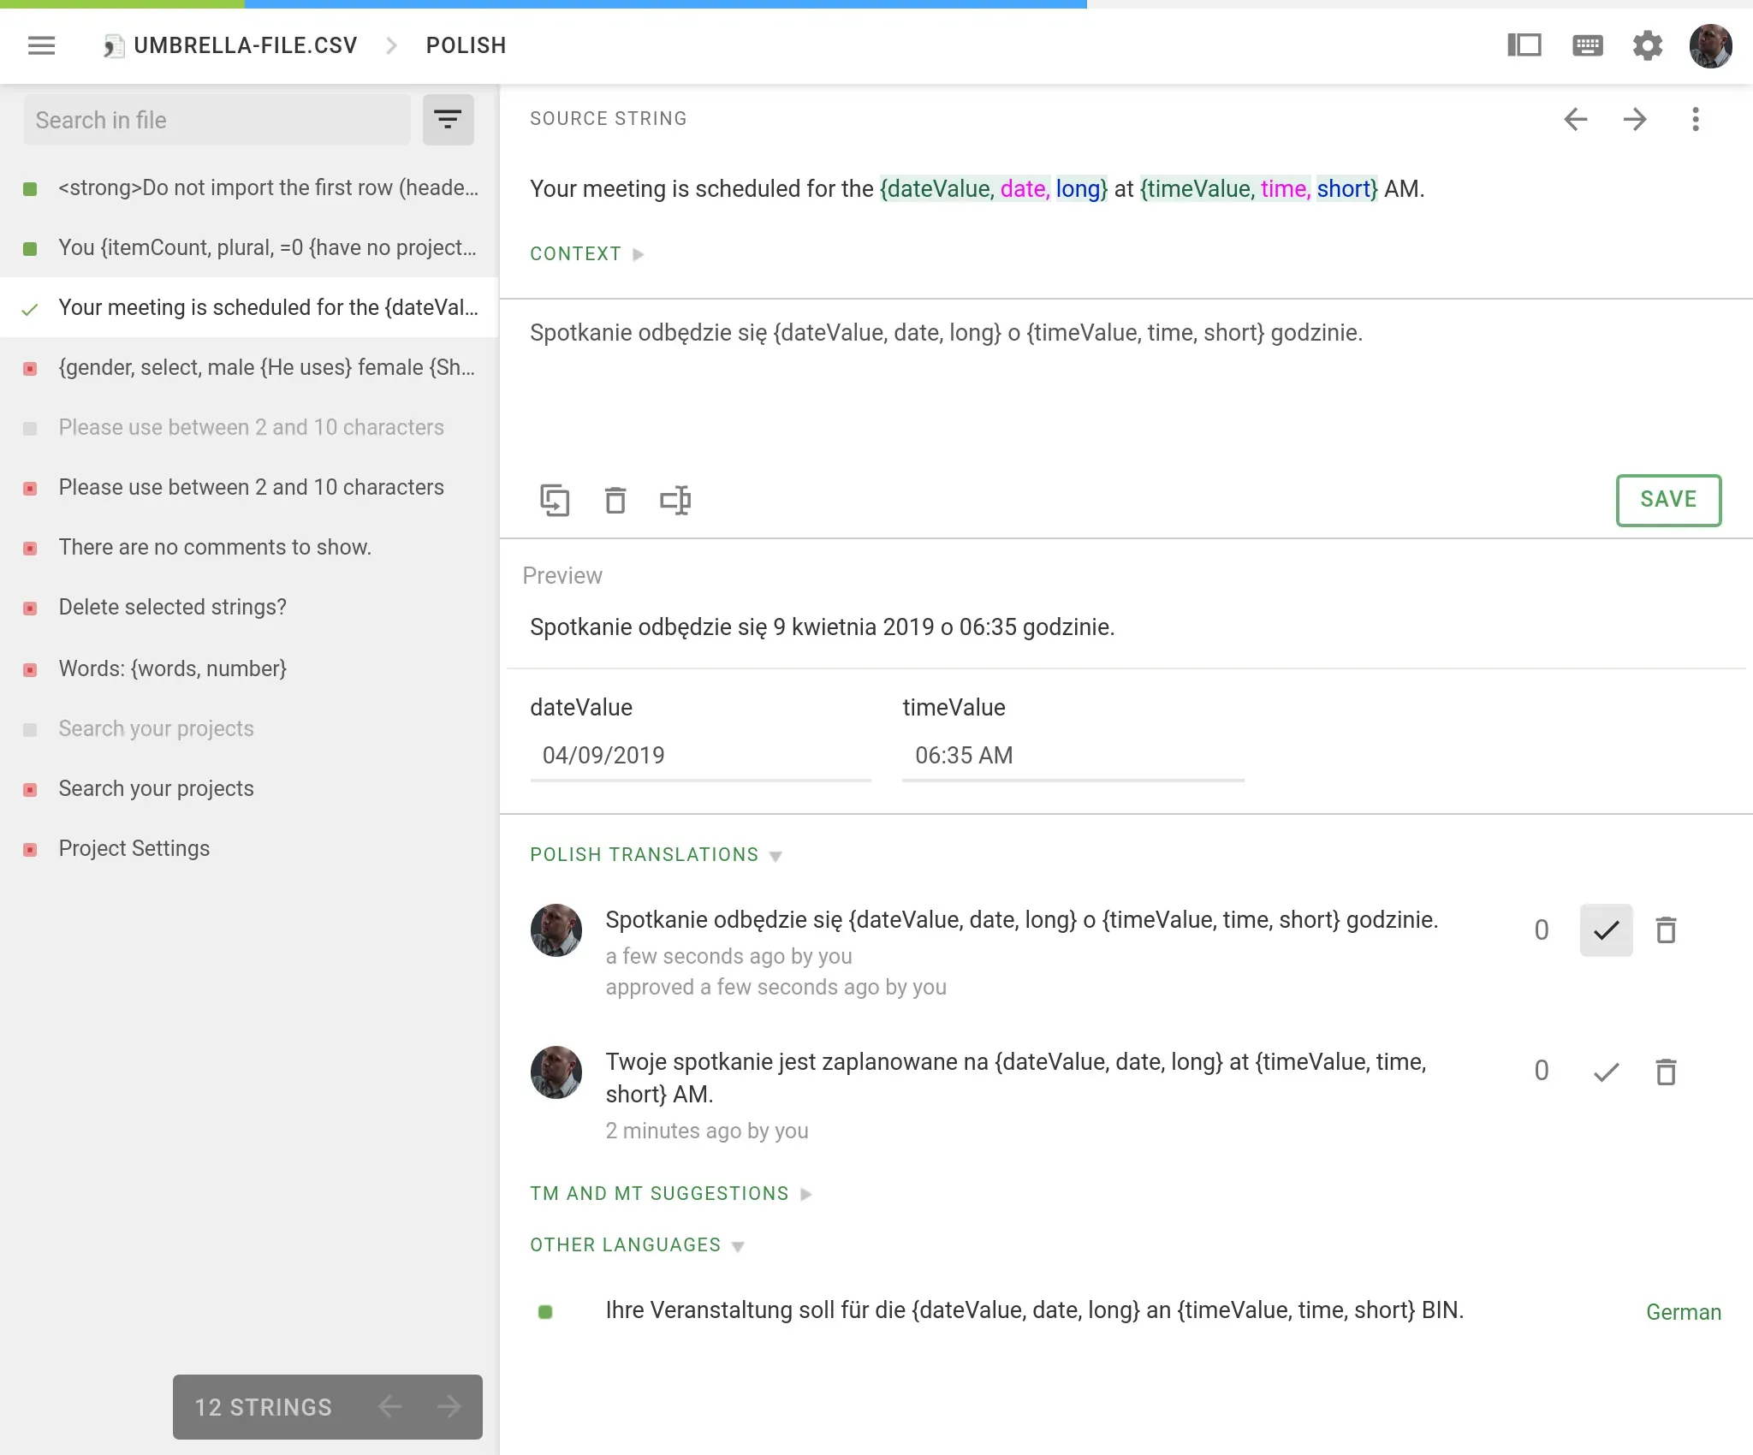Click the filter strings icon
Image resolution: width=1753 pixels, height=1455 pixels.
click(x=448, y=120)
